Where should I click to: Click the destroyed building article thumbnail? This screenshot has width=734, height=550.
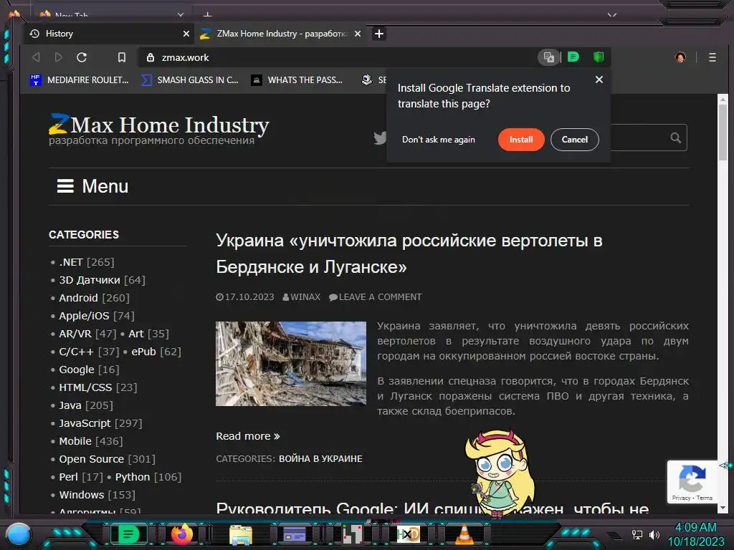291,363
